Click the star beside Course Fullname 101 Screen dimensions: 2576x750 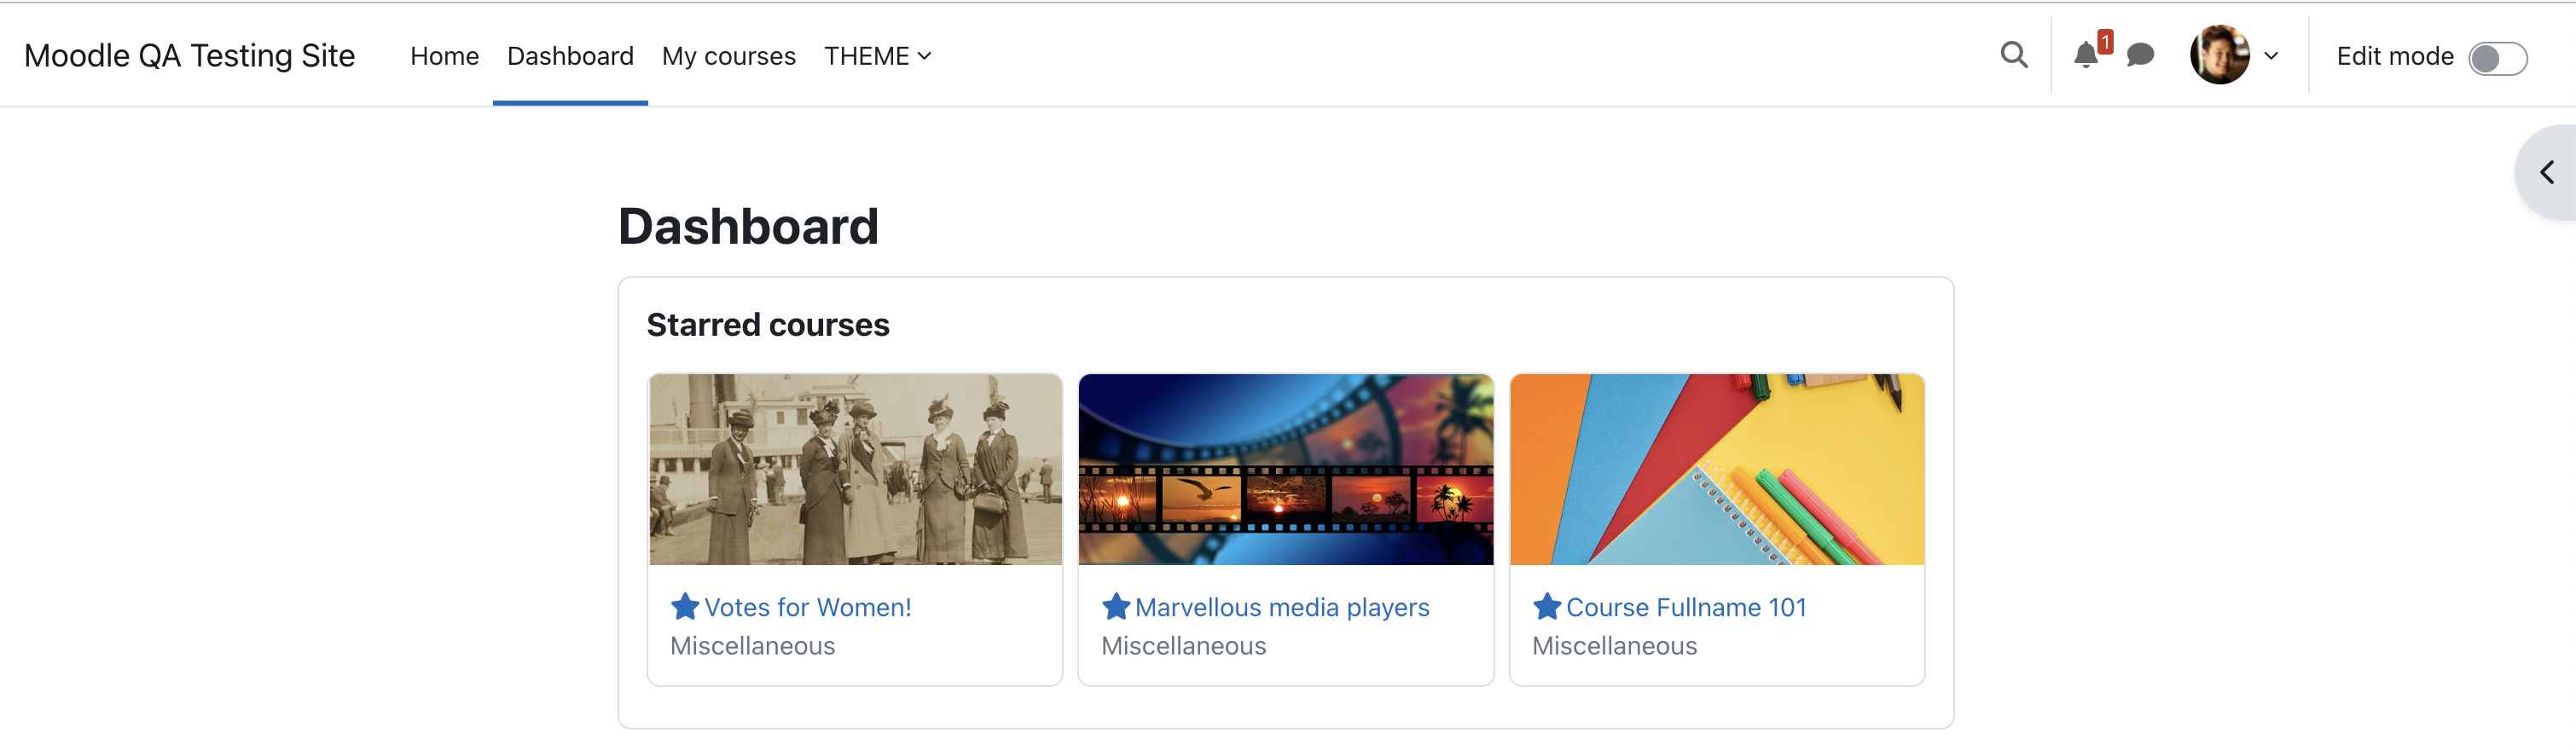pyautogui.click(x=1546, y=606)
